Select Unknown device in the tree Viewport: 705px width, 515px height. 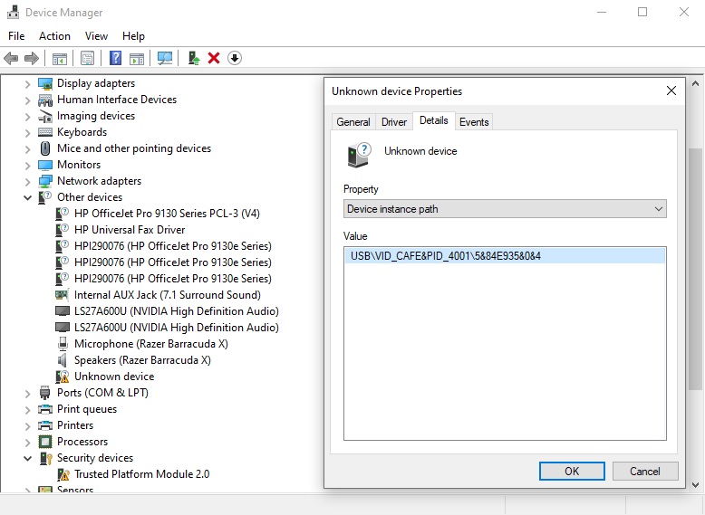pyautogui.click(x=114, y=377)
